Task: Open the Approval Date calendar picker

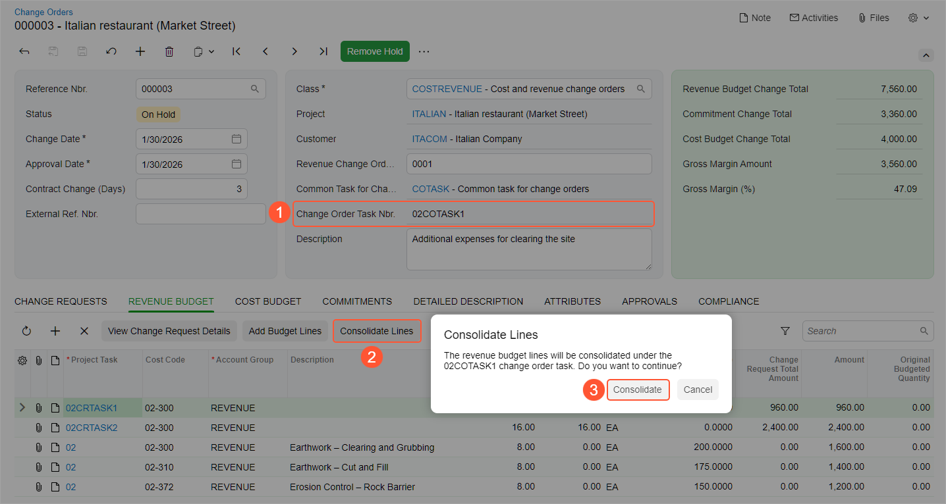Action: [237, 164]
